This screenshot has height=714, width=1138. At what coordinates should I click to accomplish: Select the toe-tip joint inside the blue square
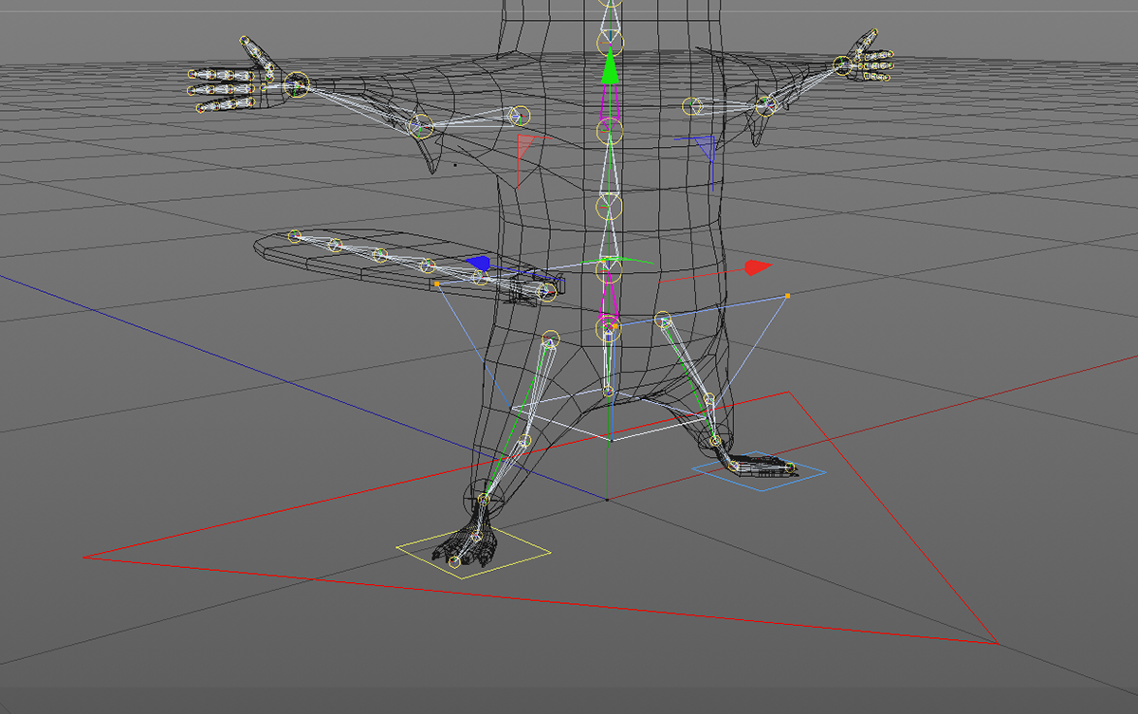(x=790, y=467)
